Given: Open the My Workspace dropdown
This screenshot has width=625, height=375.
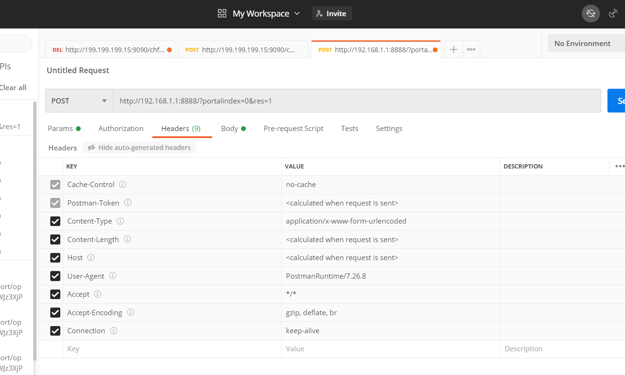Looking at the screenshot, I should [x=266, y=13].
